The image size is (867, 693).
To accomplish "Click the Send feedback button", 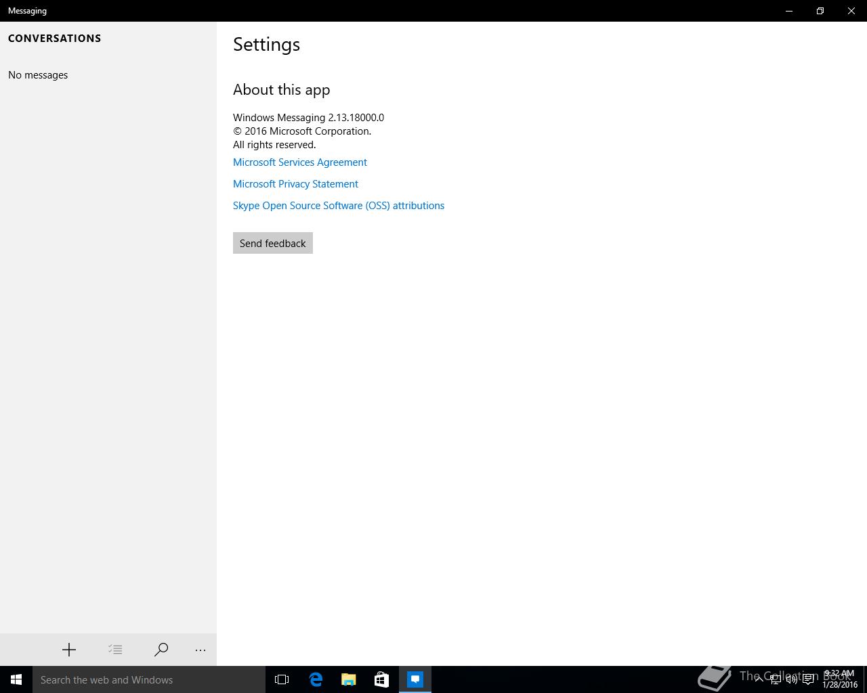I will click(273, 243).
